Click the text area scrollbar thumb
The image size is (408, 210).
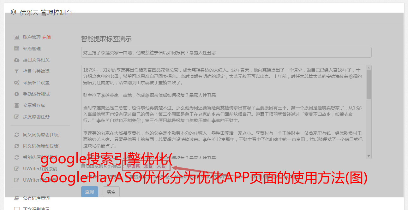369,85
